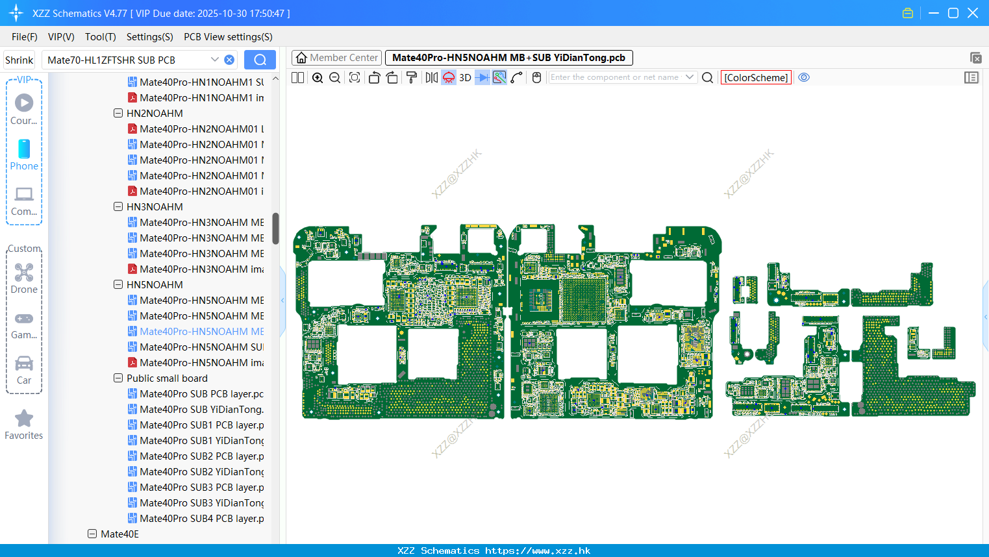Select the Car category icon
Image resolution: width=989 pixels, height=557 pixels.
tap(24, 363)
